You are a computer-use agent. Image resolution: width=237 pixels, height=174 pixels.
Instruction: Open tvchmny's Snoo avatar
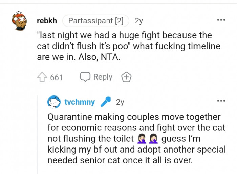[54, 102]
